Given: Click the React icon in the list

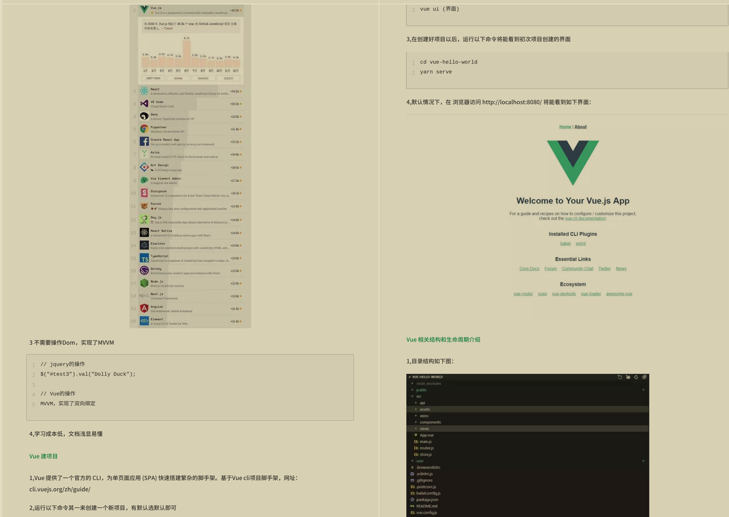Looking at the screenshot, I should [144, 92].
